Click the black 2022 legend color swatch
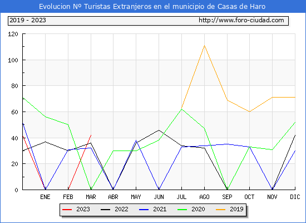Screen dimensions: 306x223 pyautogui.click(x=105, y=210)
